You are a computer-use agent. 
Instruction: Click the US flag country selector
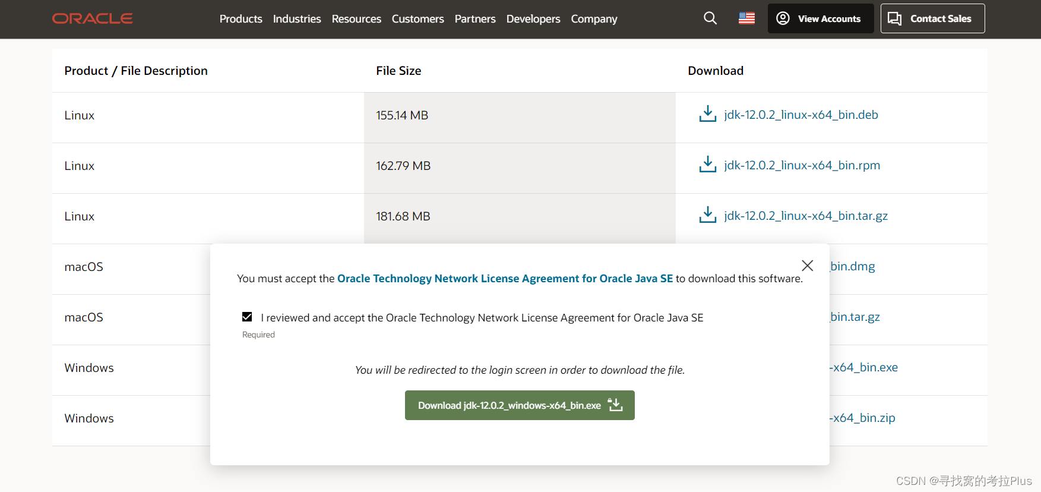[x=746, y=18]
